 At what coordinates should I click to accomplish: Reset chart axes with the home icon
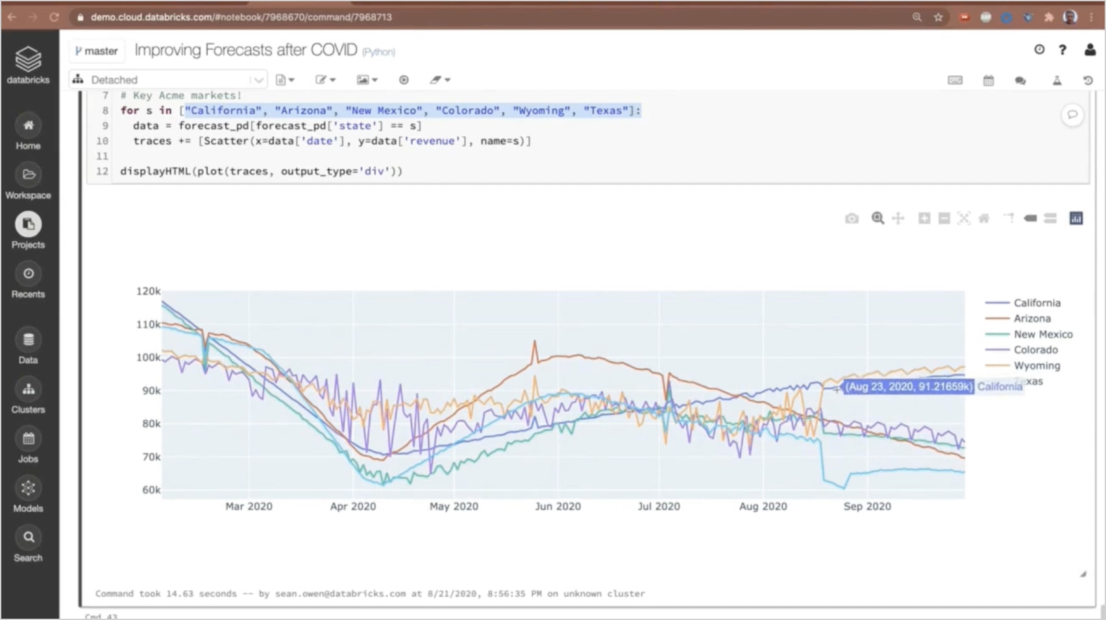point(984,219)
